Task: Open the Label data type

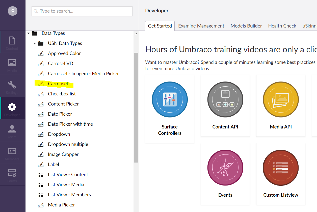Action: point(54,165)
